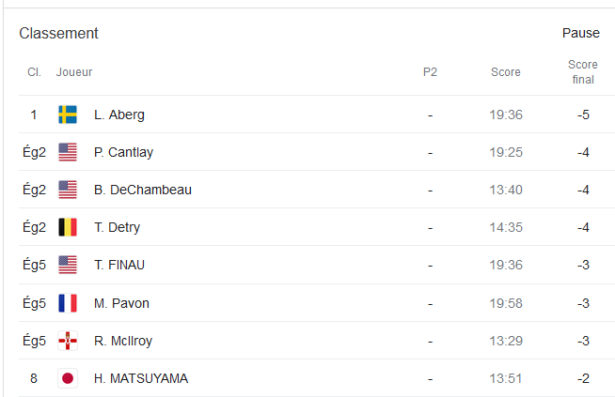
Task: Click the Score final column header
Action: [x=583, y=72]
